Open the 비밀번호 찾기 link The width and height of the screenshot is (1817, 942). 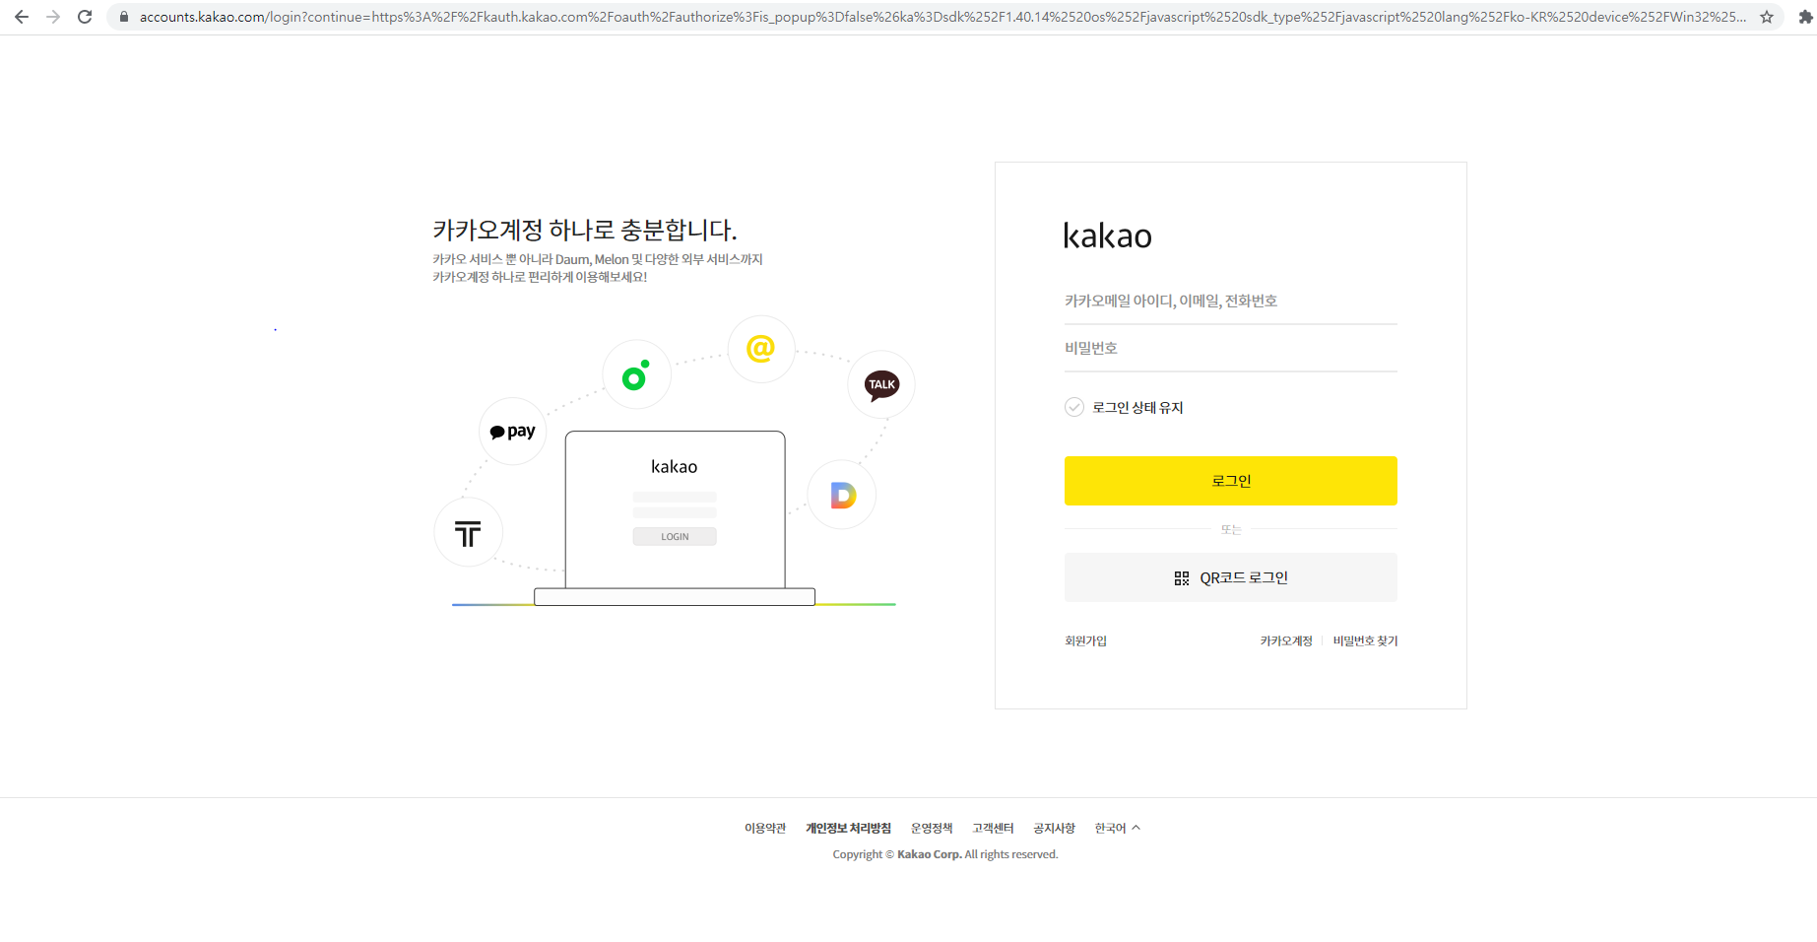pyautogui.click(x=1365, y=640)
